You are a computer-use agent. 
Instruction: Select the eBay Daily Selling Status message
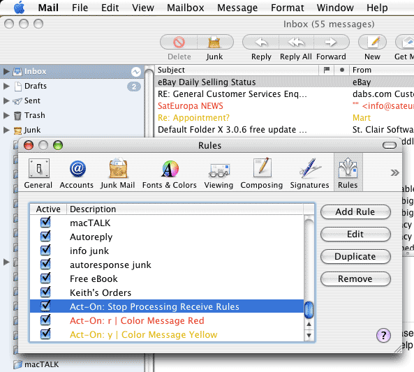click(284, 82)
